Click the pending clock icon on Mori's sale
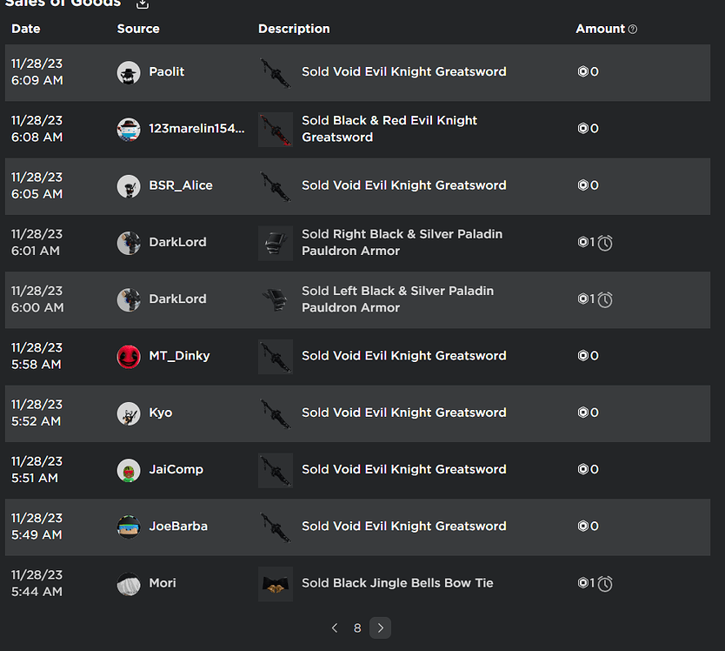This screenshot has width=725, height=651. coord(605,584)
